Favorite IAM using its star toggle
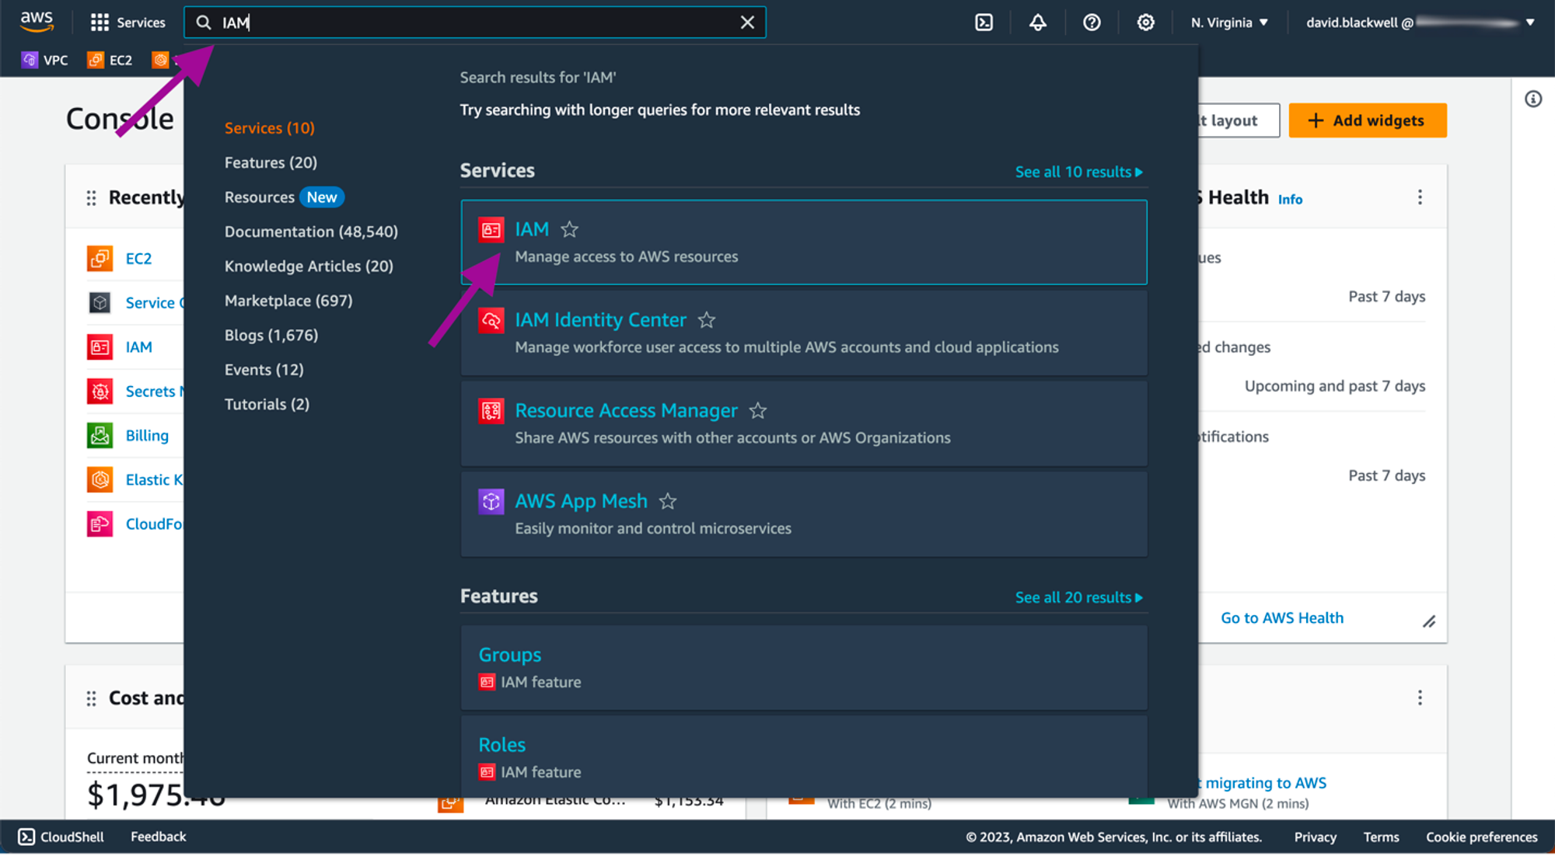The image size is (1555, 856). pos(570,229)
